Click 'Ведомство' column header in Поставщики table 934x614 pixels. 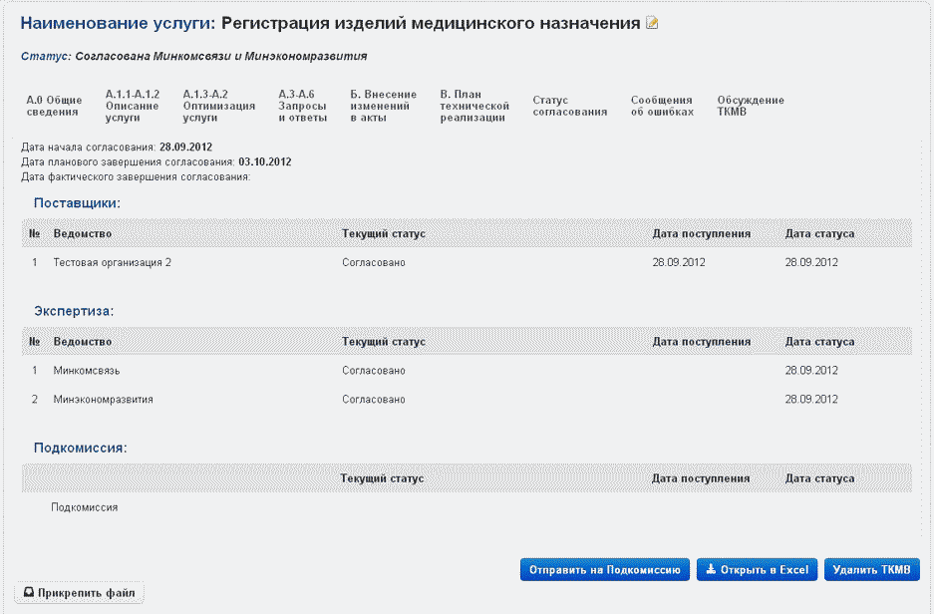coord(82,233)
